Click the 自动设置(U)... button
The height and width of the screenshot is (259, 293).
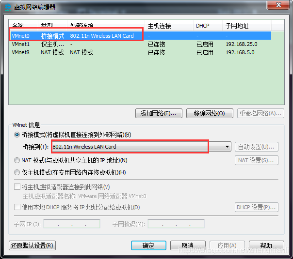click(256, 147)
